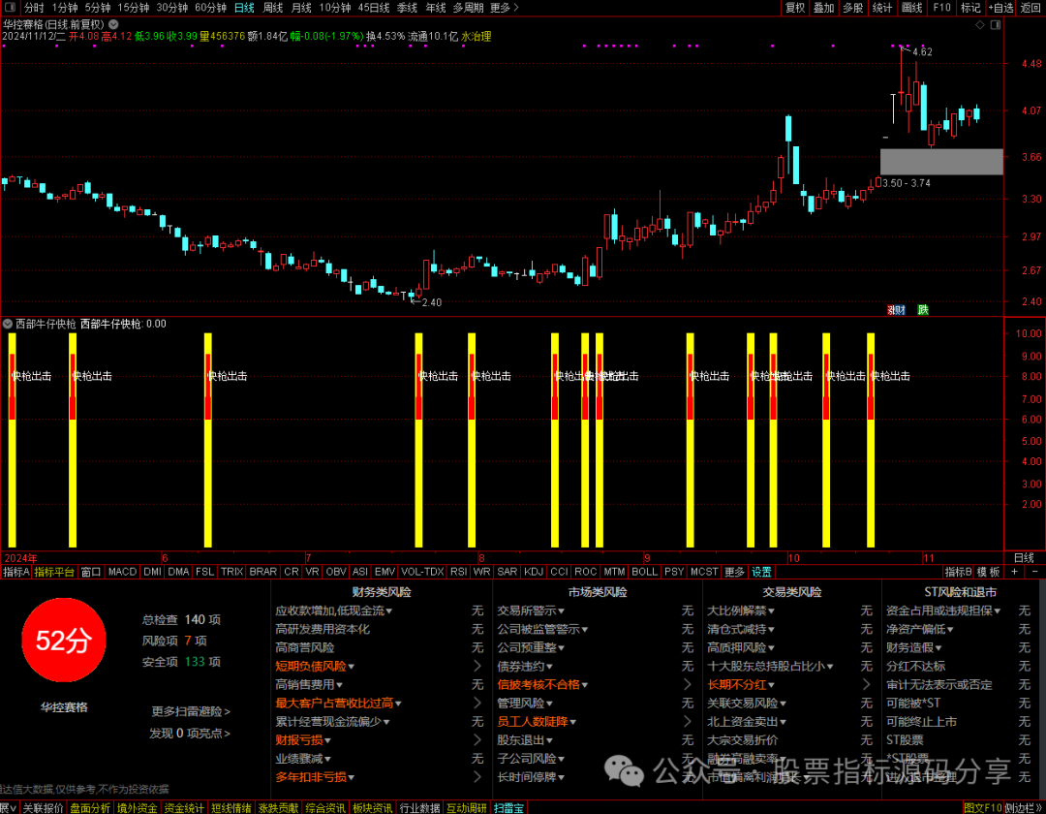
Task: Click the 日线 label at the right of the time axis
Action: [x=1024, y=558]
